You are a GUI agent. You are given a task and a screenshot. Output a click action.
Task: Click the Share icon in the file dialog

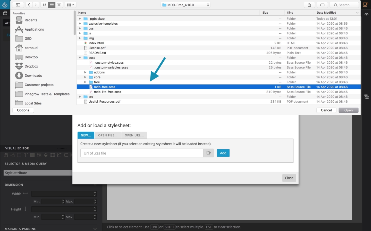point(309,5)
